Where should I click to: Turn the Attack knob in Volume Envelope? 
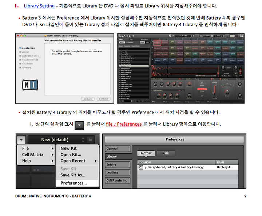pyautogui.click(x=155, y=84)
